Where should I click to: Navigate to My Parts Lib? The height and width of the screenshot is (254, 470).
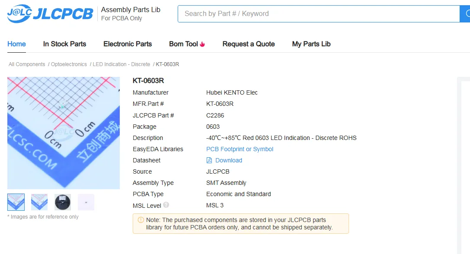point(311,44)
